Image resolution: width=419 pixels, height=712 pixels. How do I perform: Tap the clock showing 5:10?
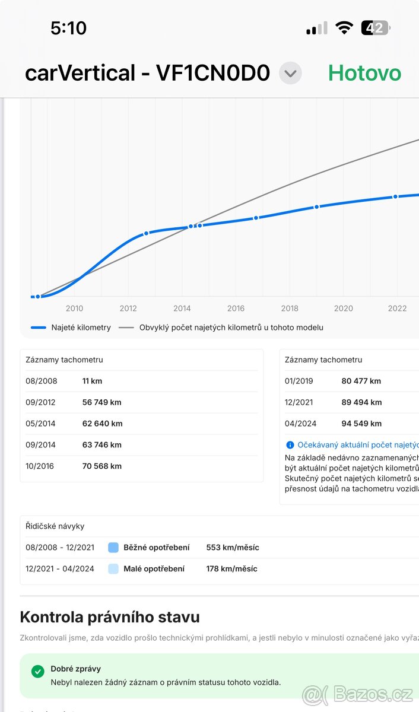click(x=68, y=28)
